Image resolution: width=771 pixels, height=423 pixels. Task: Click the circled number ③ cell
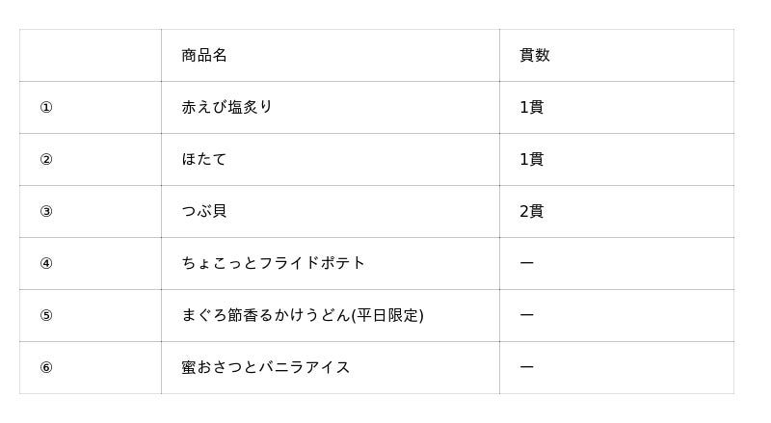click(46, 212)
